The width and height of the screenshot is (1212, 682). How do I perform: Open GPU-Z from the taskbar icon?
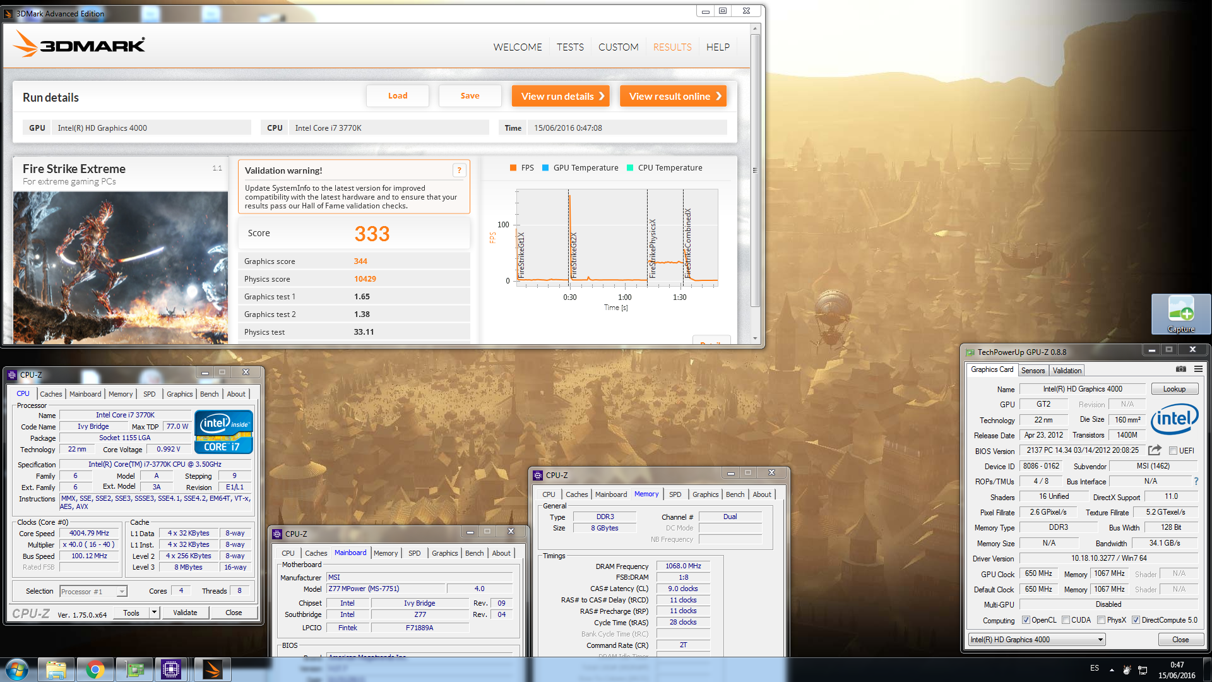134,669
